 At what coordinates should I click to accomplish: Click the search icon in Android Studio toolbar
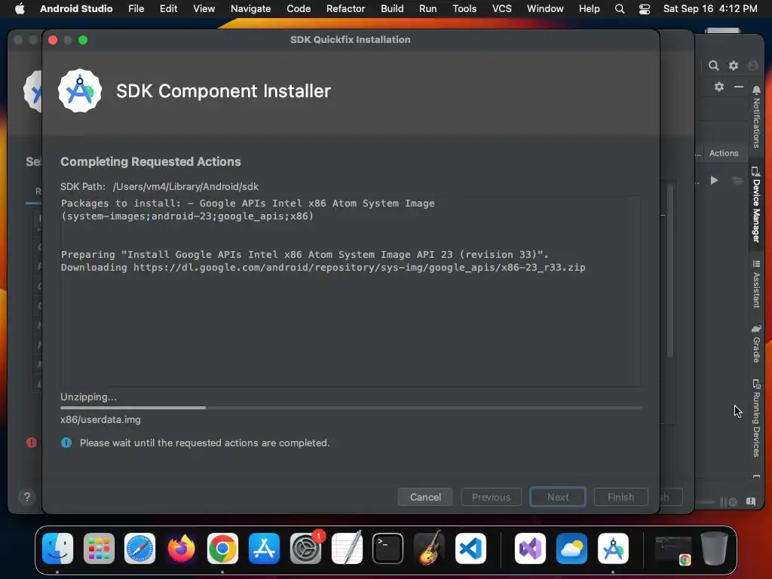coord(713,66)
